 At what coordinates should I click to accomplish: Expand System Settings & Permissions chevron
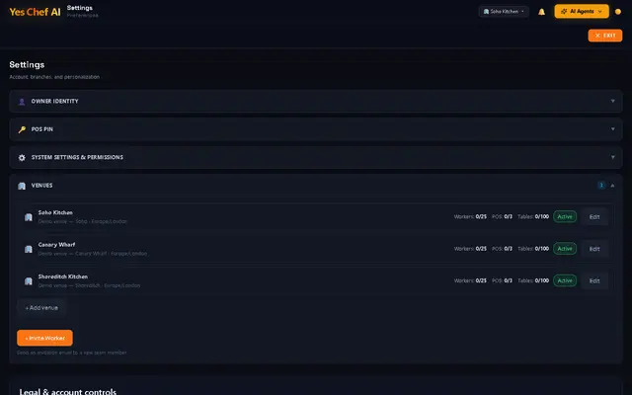click(x=612, y=157)
